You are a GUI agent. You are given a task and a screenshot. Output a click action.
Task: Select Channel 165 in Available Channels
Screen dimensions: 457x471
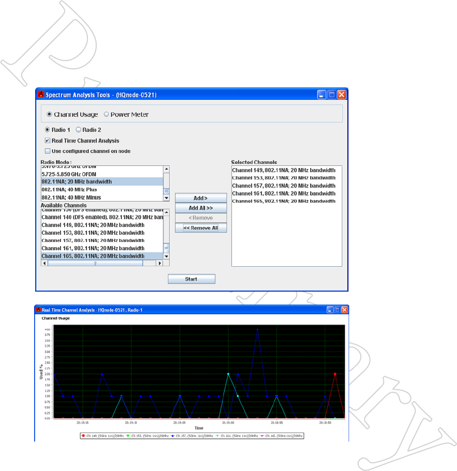(x=102, y=256)
